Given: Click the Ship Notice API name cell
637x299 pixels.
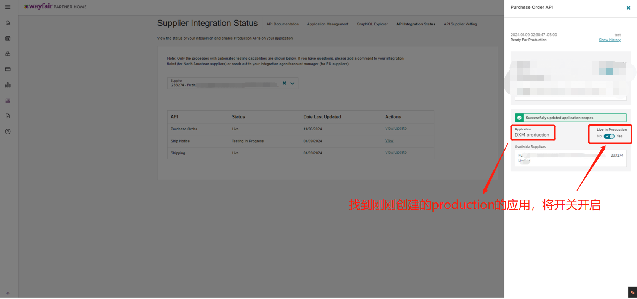Looking at the screenshot, I should (x=180, y=141).
